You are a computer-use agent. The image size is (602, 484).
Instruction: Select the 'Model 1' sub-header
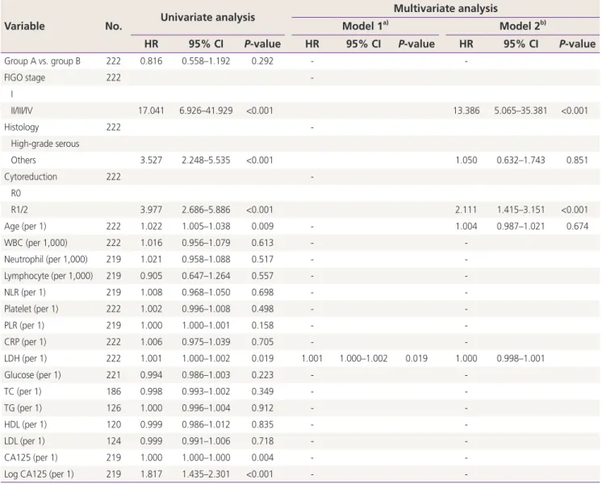tap(365, 26)
